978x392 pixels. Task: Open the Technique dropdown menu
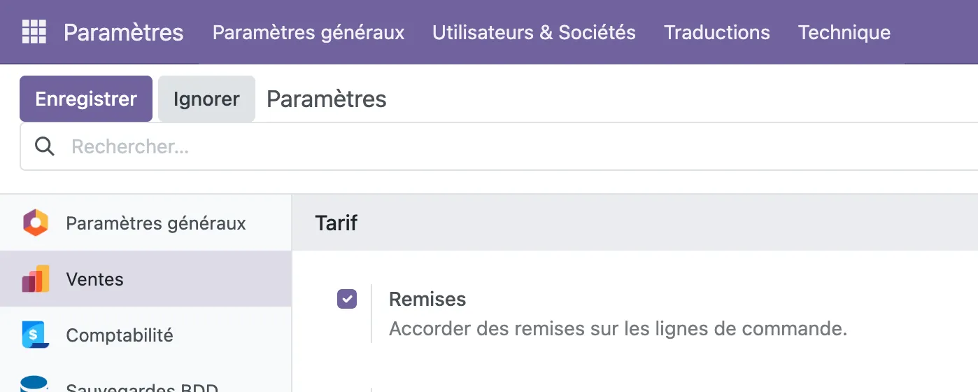[x=844, y=32]
